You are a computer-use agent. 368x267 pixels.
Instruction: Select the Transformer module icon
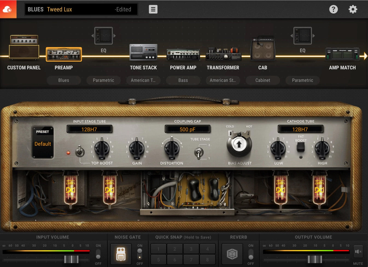[223, 54]
